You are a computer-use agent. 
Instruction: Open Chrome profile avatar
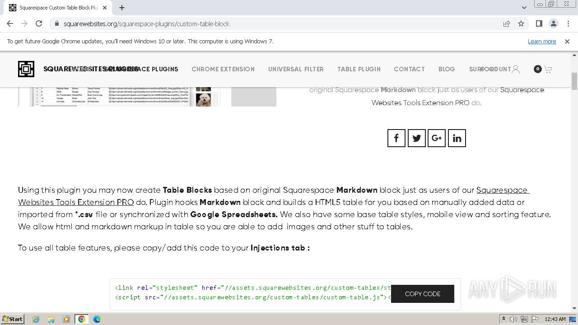tap(553, 23)
